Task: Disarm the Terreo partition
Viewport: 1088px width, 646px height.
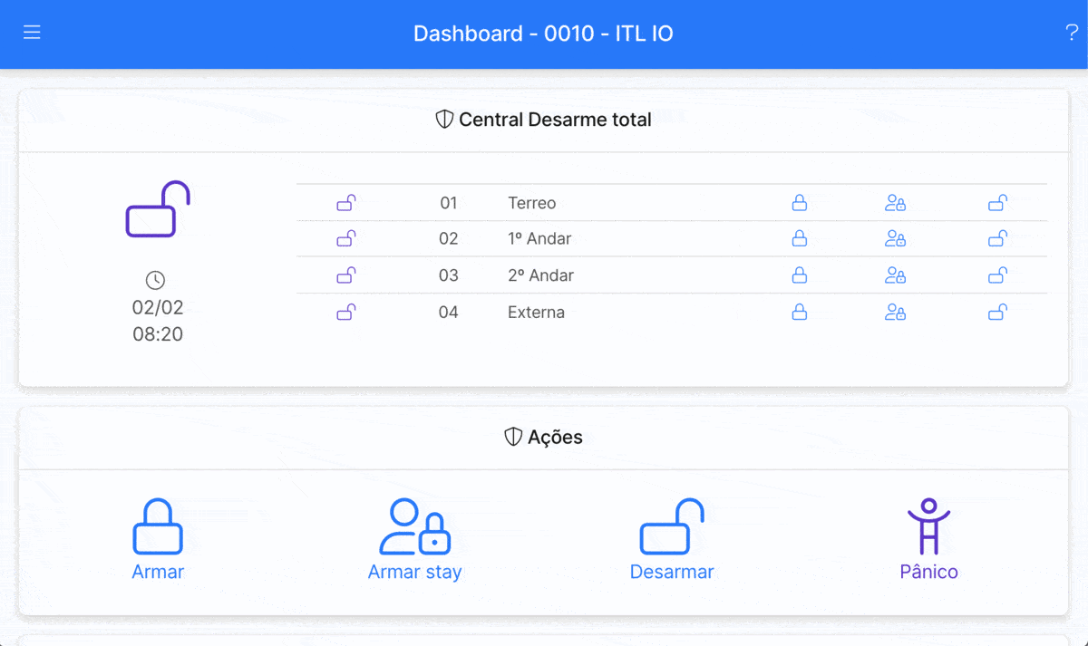Action: pyautogui.click(x=997, y=203)
